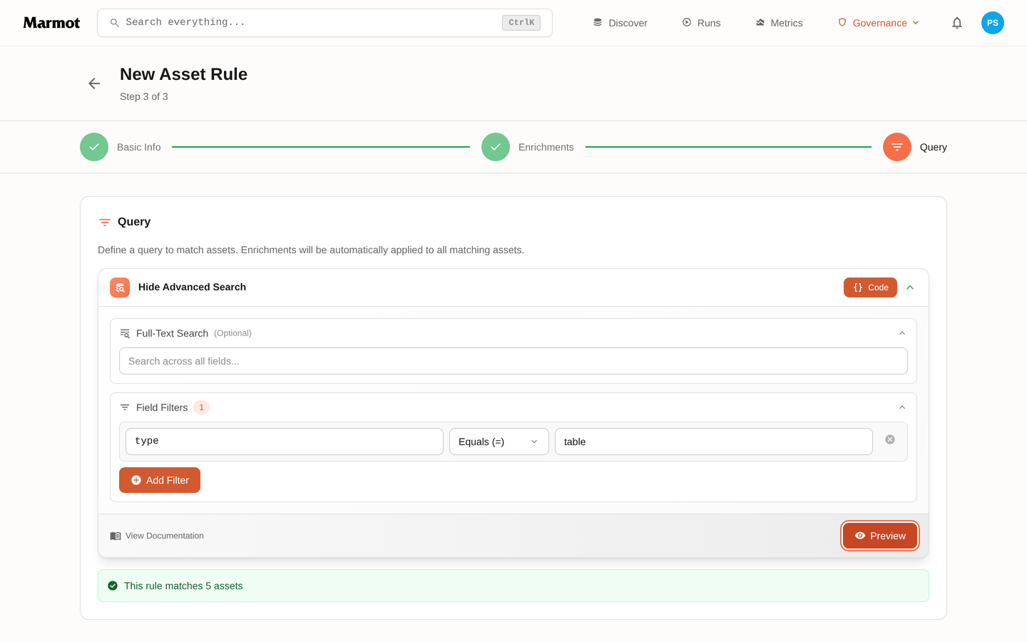Open the Discover page
Screen dimensions: 1027x642
click(x=620, y=23)
